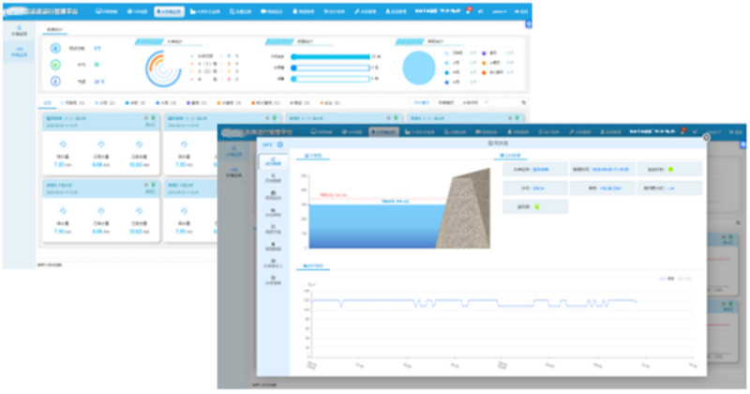Select the first highlighted item in dialog sidebar
Screen dimensions: 750x394
(x=272, y=161)
